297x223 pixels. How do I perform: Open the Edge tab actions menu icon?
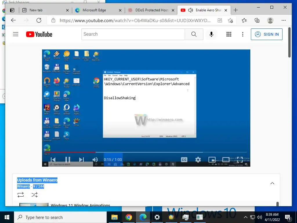point(12,10)
